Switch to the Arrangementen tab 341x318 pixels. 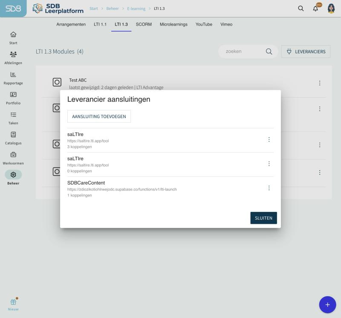71,24
